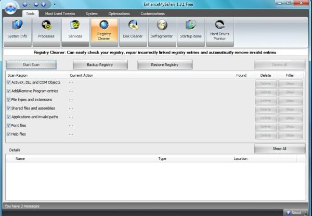The height and width of the screenshot is (216, 312).
Task: Toggle the Font files checkbox
Action: [9, 126]
